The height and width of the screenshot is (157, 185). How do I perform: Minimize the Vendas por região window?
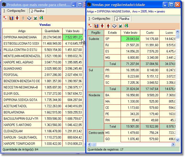pos(165,5)
